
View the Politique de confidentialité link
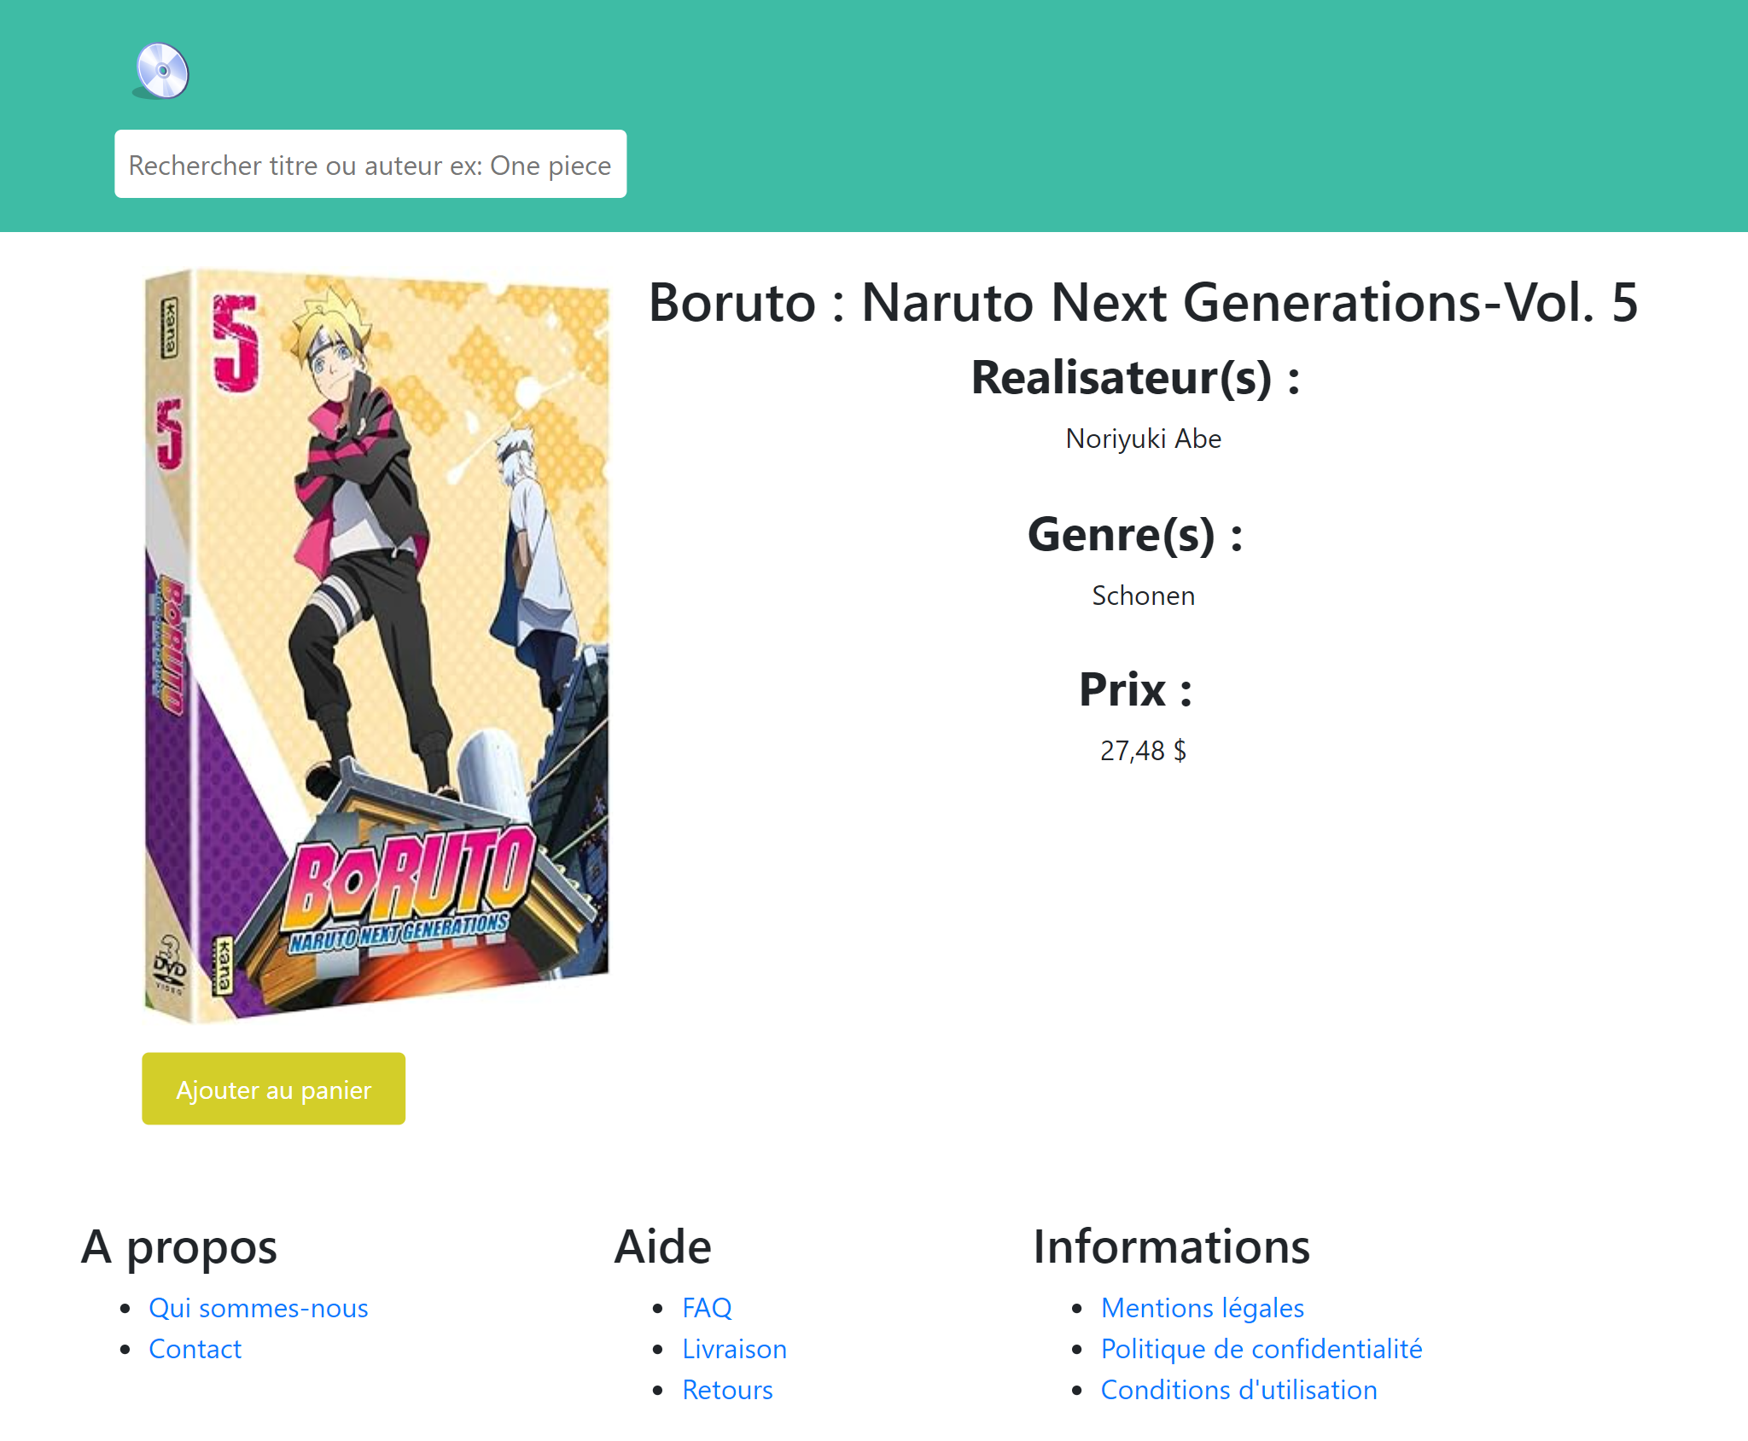(1261, 1349)
